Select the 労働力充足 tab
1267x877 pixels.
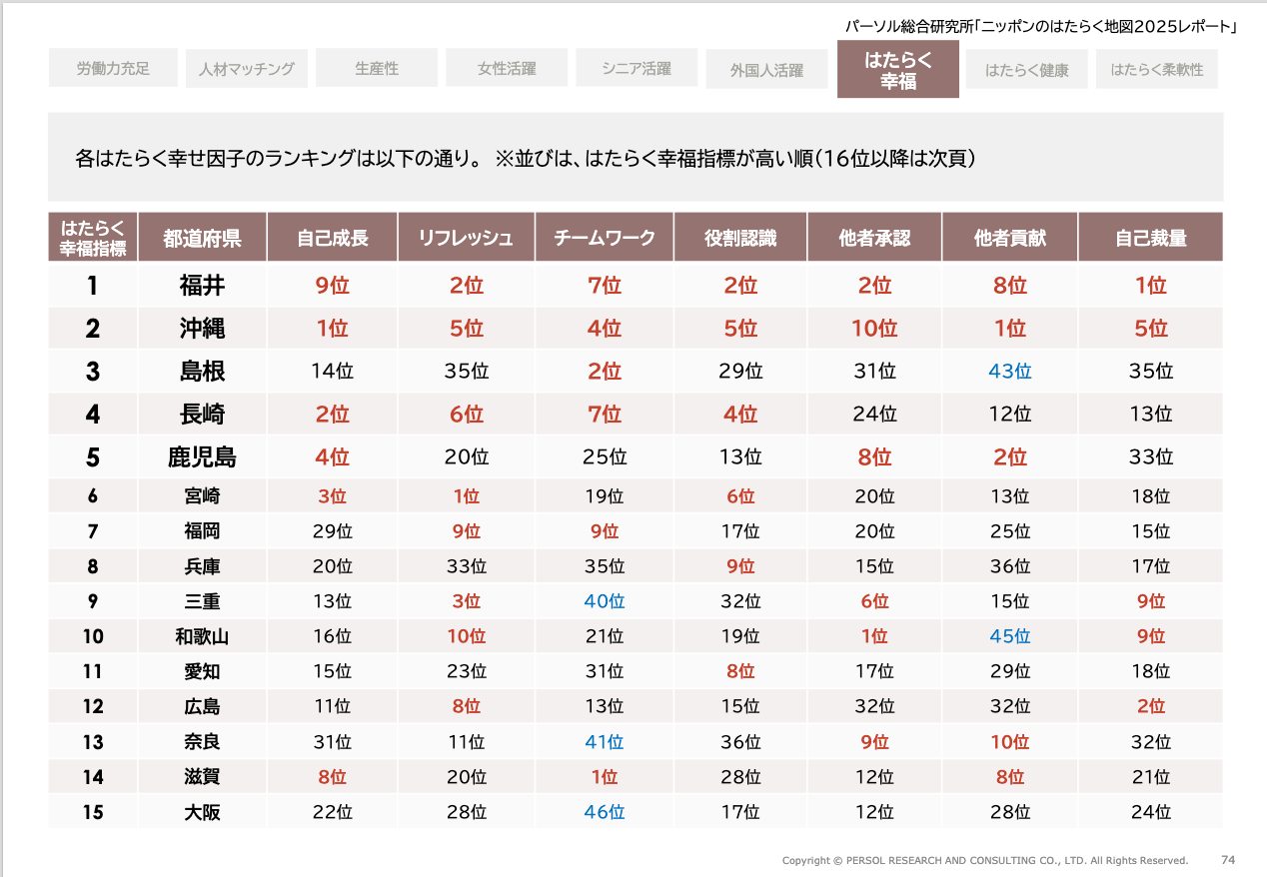113,68
